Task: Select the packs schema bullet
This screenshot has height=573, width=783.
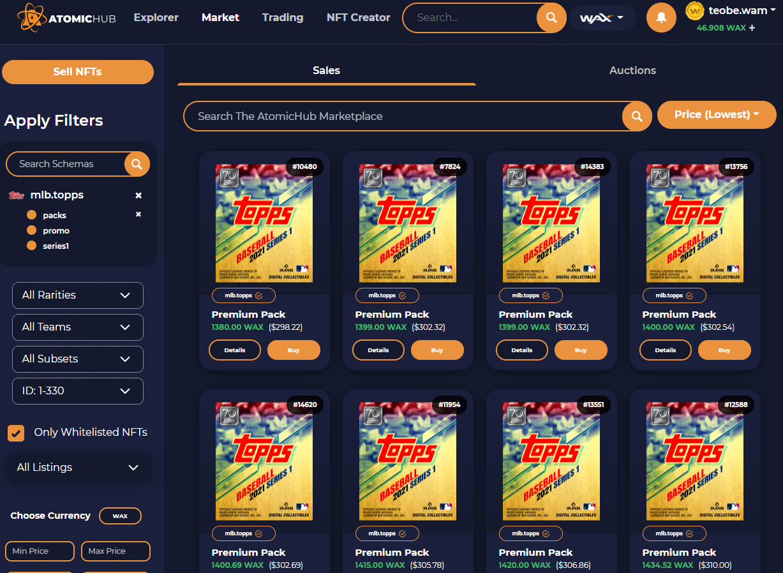Action: click(31, 215)
